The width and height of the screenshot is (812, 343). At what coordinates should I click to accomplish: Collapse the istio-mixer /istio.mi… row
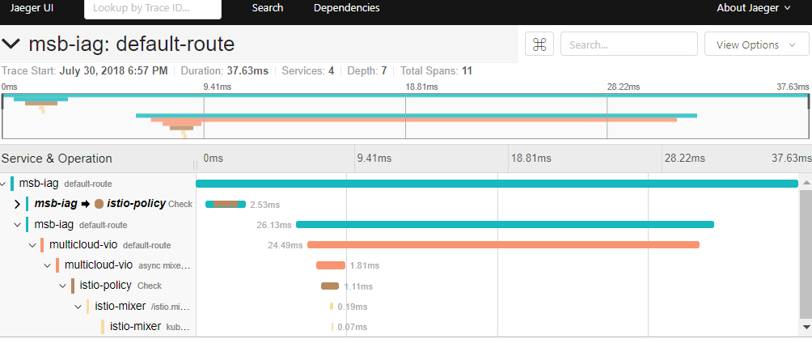(78, 307)
